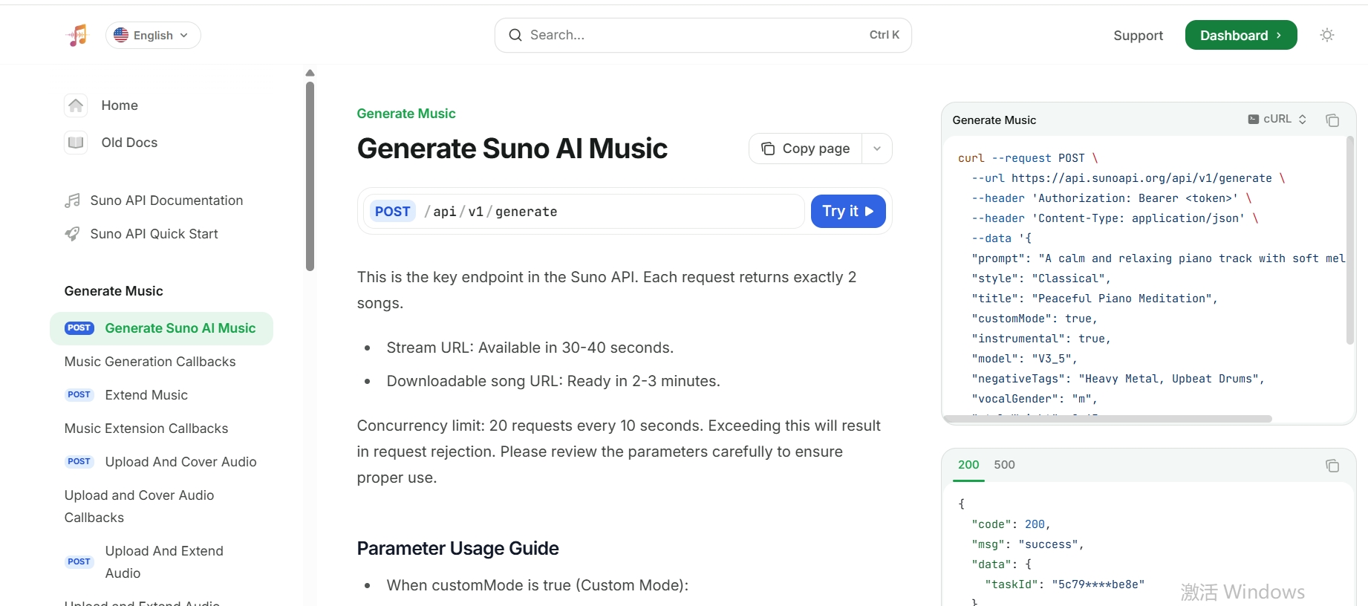Click POST badge beside Extend Music
This screenshot has height=606, width=1368.
pyautogui.click(x=79, y=395)
